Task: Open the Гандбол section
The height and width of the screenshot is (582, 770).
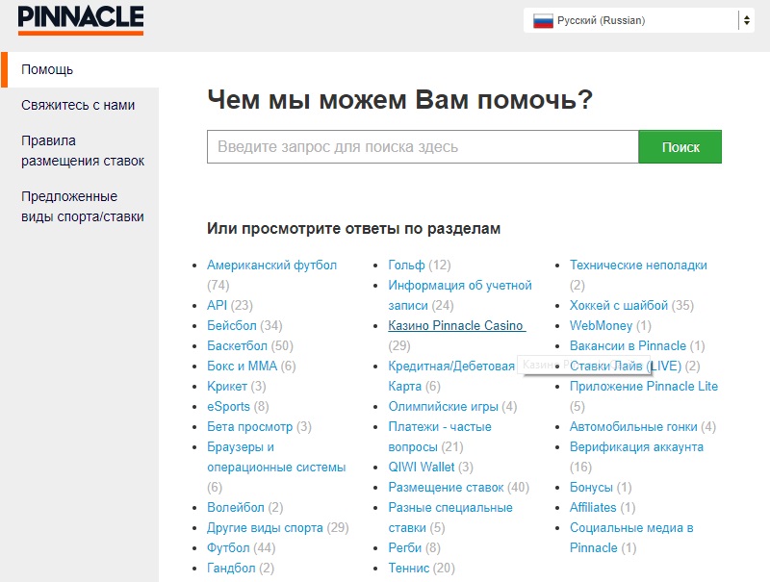Action: pyautogui.click(x=231, y=568)
